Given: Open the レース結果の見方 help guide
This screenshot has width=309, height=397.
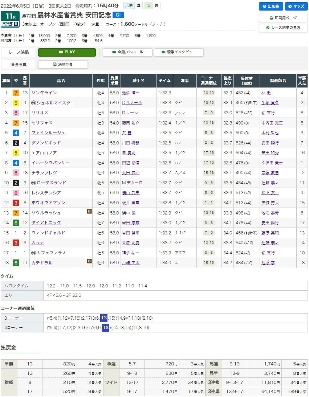Looking at the screenshot, I should click(x=283, y=28).
